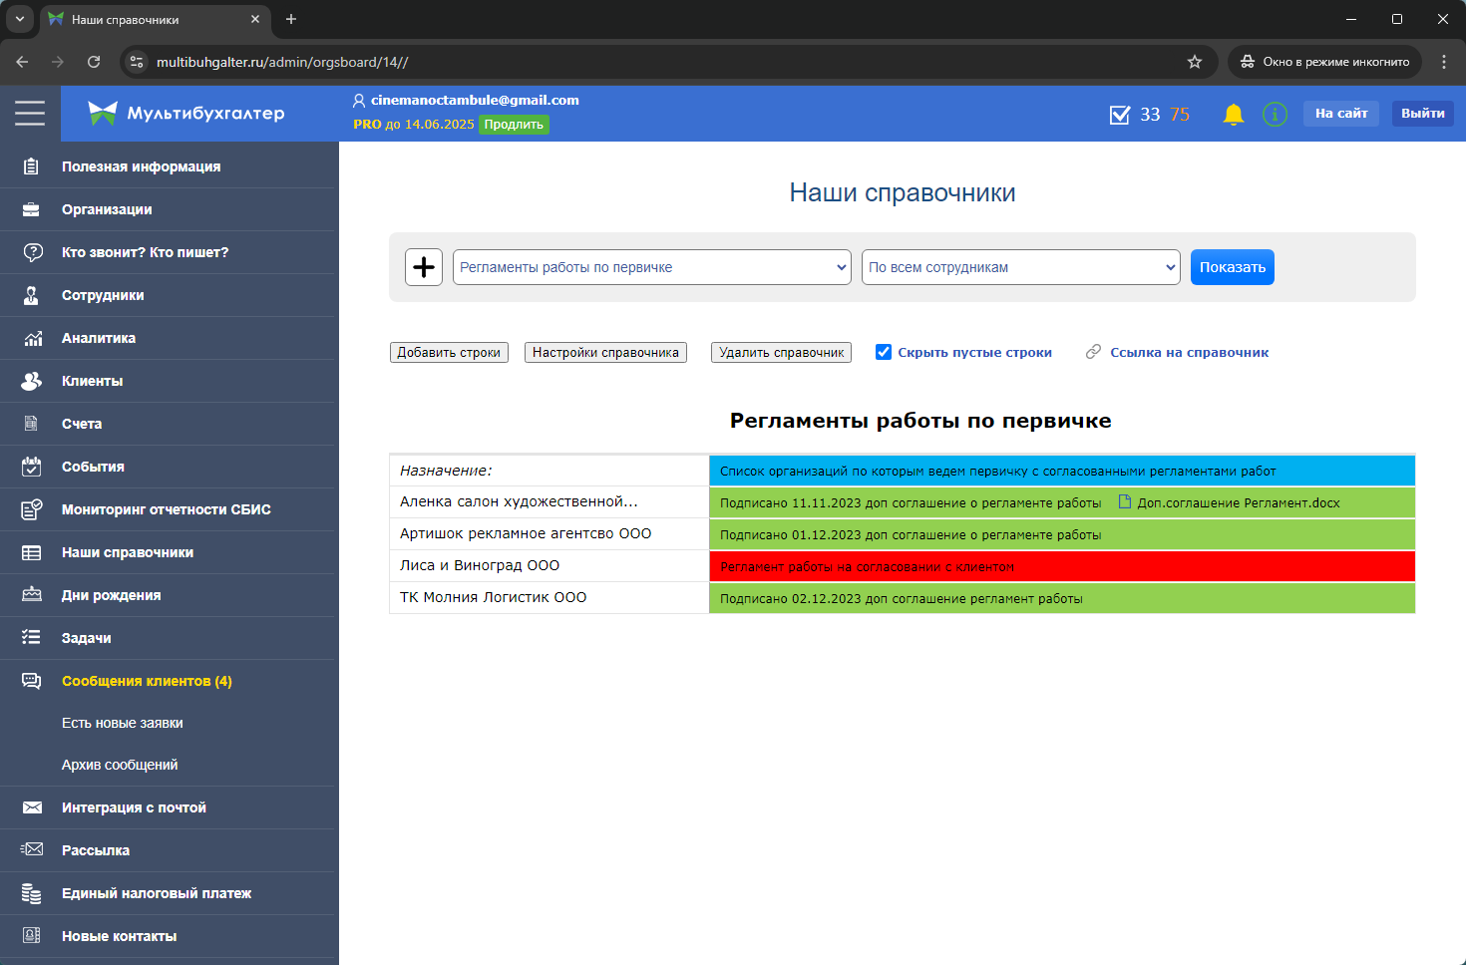The image size is (1466, 965).
Task: Click the plus icon to add a directory
Action: [424, 267]
